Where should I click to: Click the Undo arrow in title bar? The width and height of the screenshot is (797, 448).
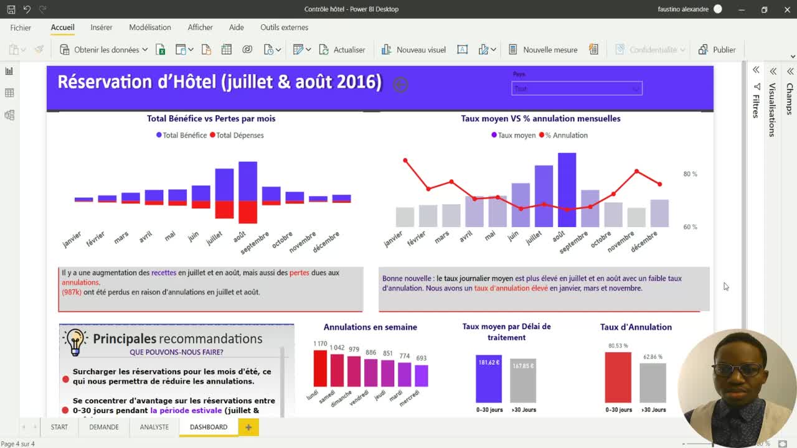coord(27,9)
